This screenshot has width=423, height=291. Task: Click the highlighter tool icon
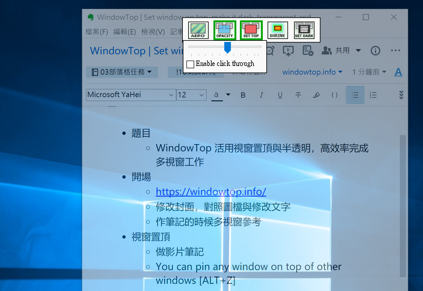coord(316,95)
